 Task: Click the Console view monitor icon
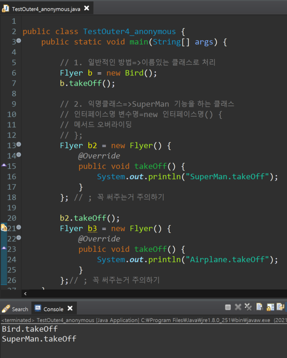(38, 309)
